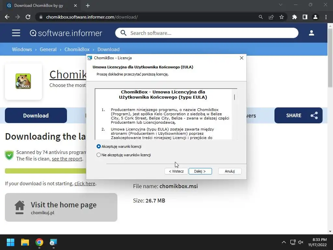The height and width of the screenshot is (250, 333).
Task: Open Chrome three-dot menu
Action: point(326,17)
